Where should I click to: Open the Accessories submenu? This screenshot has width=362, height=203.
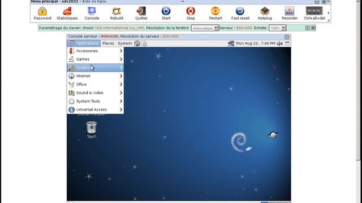tap(96, 51)
